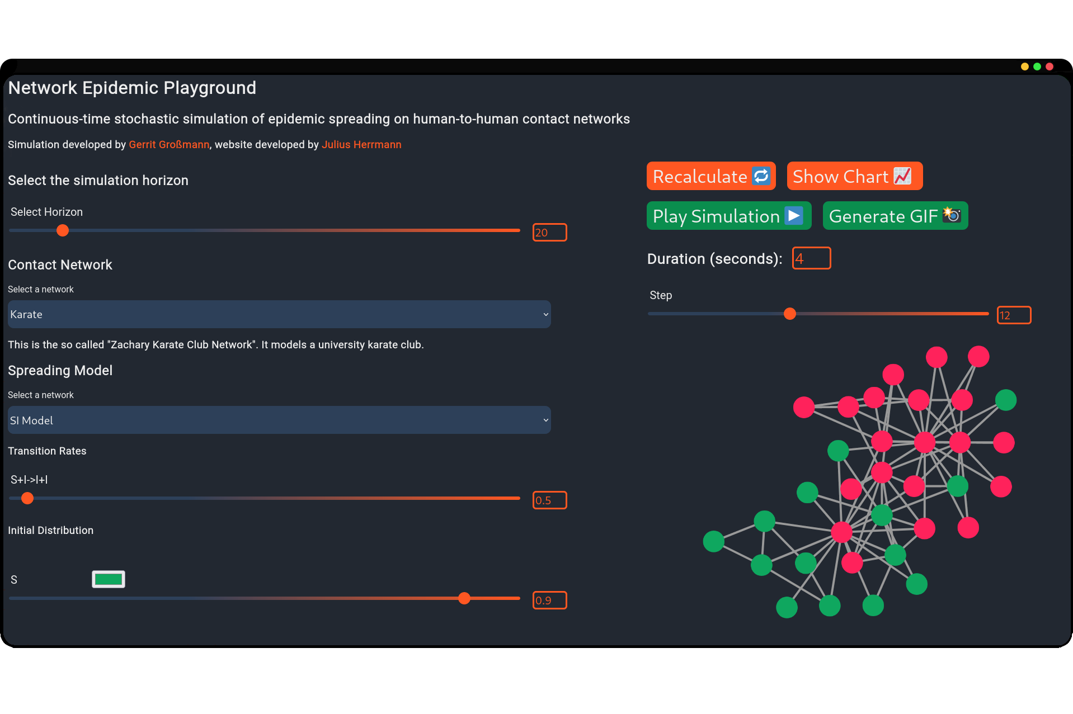Open Gerrit Großmann's link

(169, 145)
